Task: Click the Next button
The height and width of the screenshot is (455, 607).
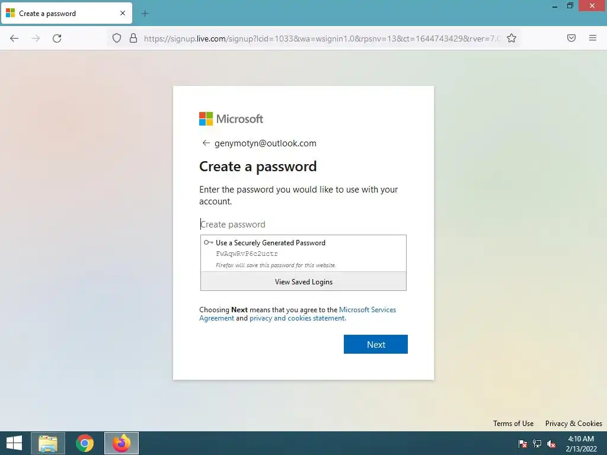Action: coord(375,344)
